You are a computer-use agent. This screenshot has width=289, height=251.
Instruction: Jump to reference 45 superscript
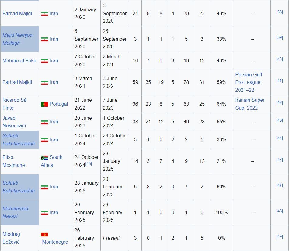point(89,163)
